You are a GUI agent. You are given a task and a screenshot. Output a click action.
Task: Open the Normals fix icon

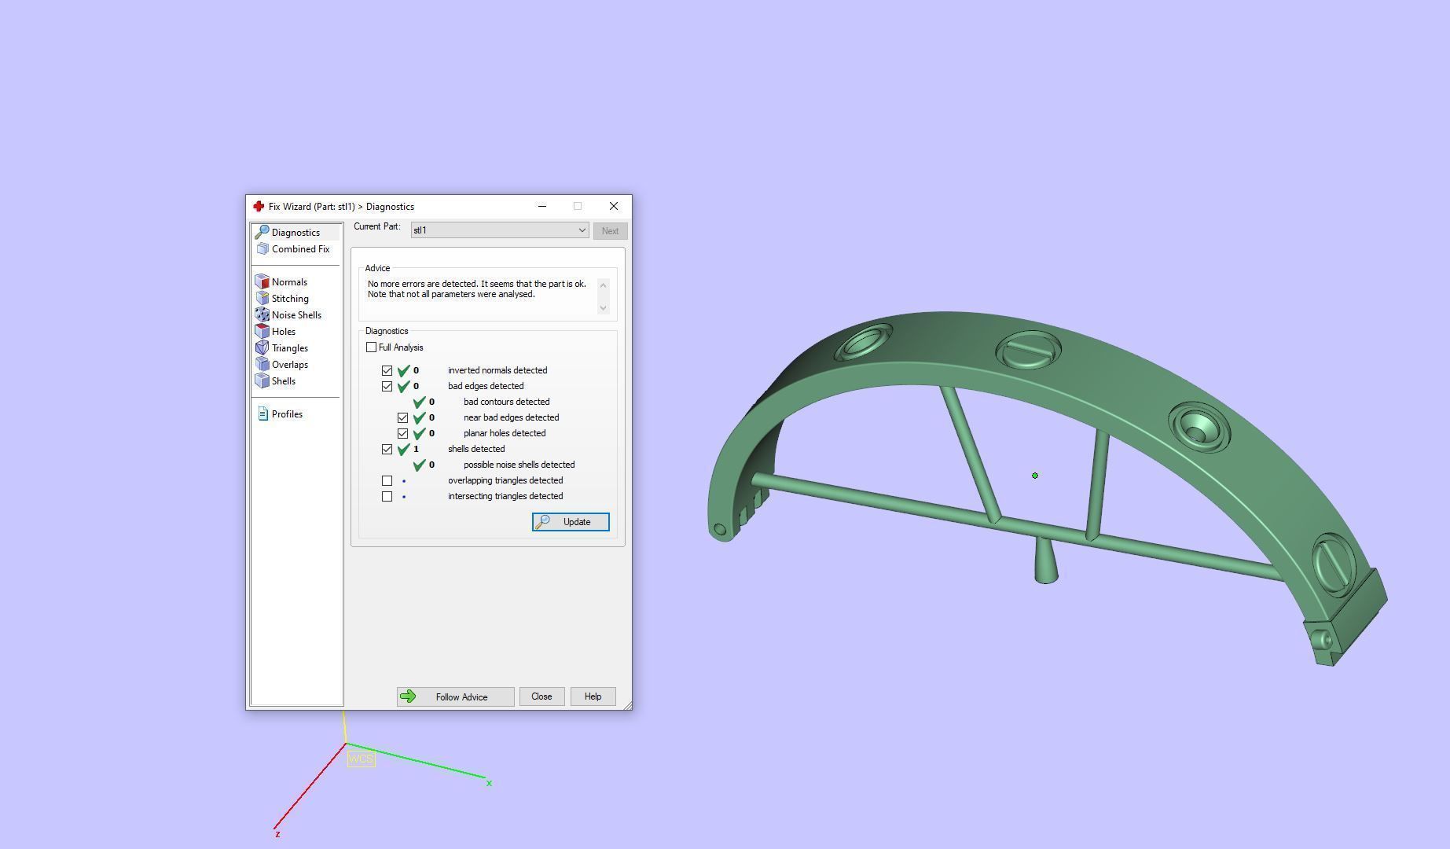pos(262,282)
